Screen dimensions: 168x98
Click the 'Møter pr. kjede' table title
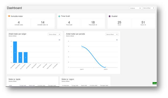click(x=14, y=79)
